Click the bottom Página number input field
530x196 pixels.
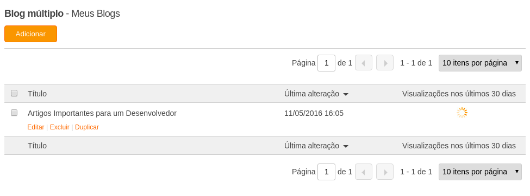tap(327, 172)
